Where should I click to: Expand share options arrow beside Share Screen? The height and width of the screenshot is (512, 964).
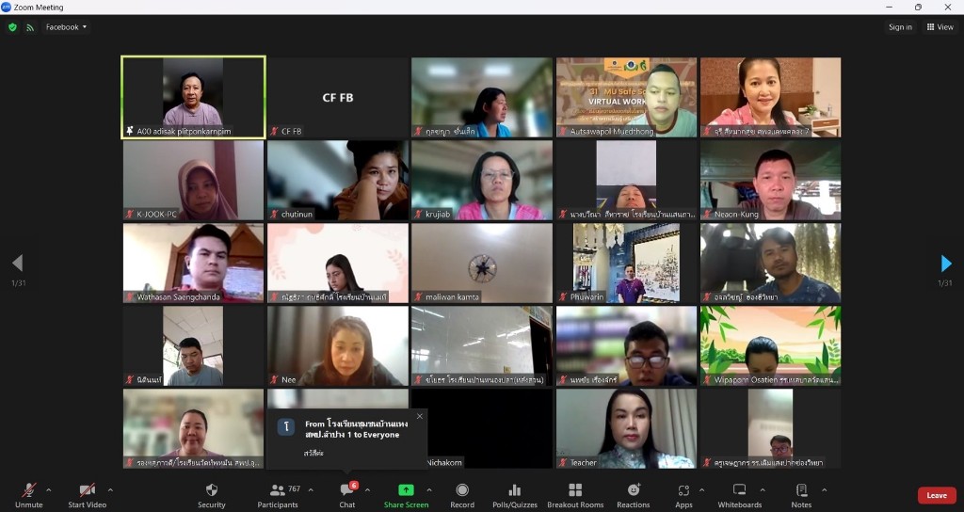tap(429, 489)
